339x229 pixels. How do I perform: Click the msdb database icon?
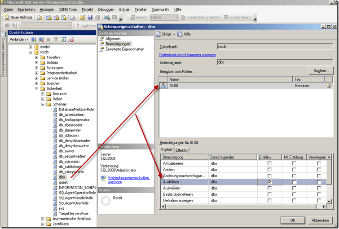(36, 52)
